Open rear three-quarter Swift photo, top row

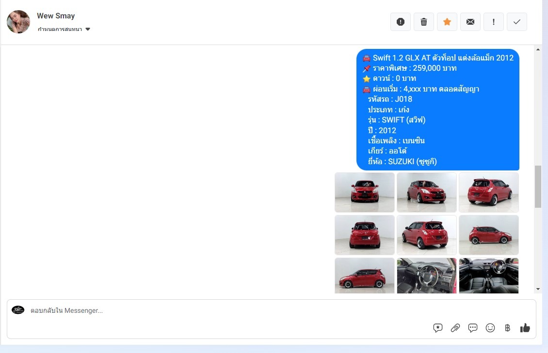tap(488, 192)
